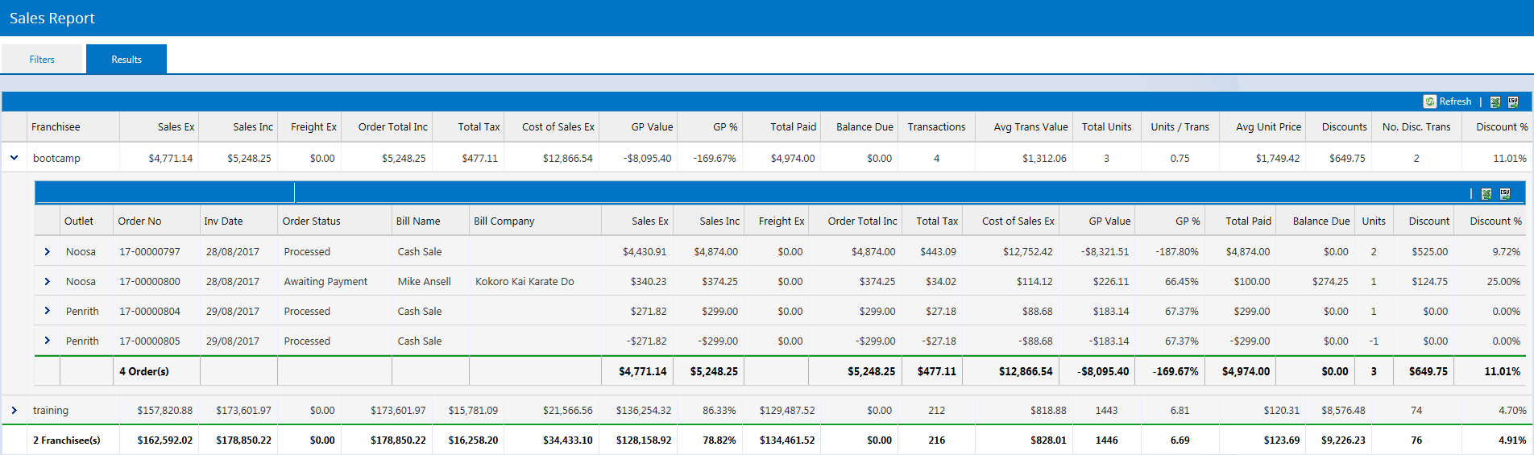Click the $162,592.02 grand total sales ex

point(164,440)
